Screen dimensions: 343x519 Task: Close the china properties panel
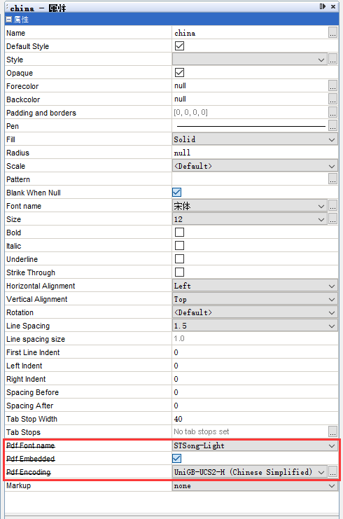[333, 6]
